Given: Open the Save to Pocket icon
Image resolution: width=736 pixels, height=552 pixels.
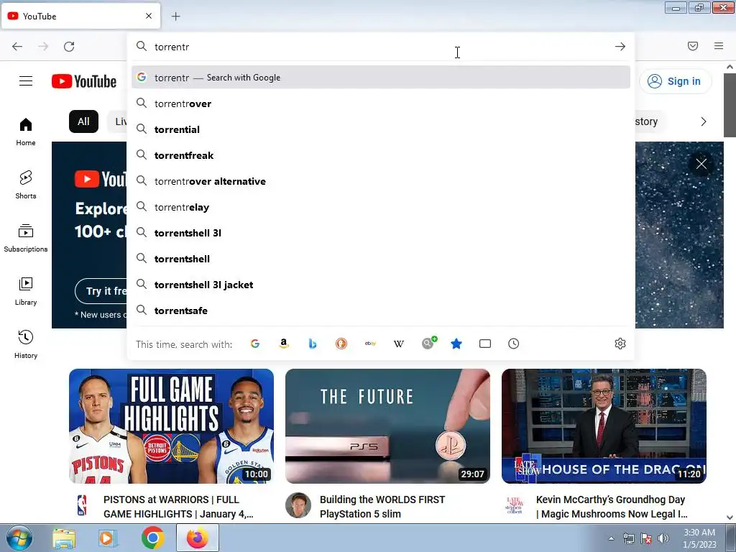Looking at the screenshot, I should pyautogui.click(x=693, y=46).
